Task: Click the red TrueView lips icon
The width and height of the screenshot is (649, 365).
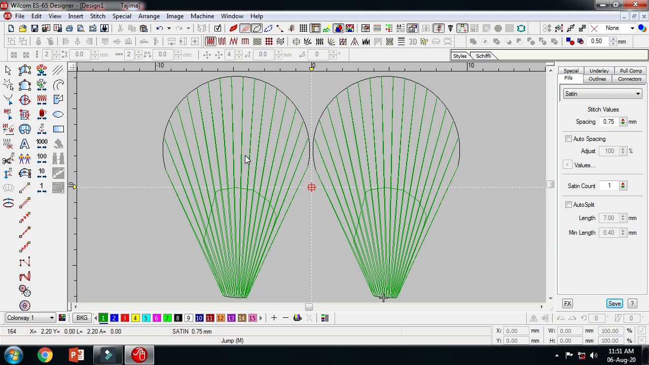Action: tap(233, 28)
